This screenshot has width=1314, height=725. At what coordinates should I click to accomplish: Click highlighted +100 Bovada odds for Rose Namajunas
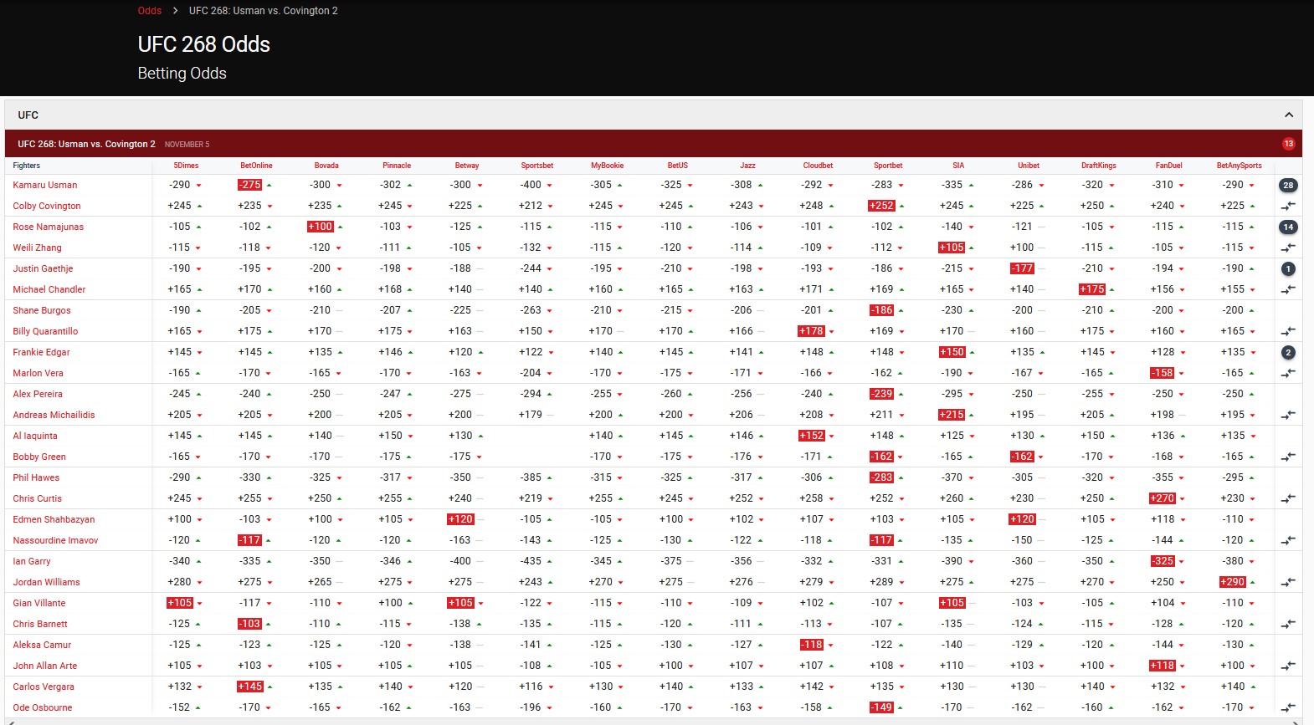click(x=321, y=227)
